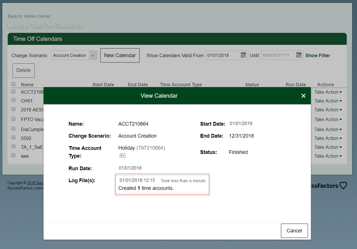Sort by the Name column header

point(27,85)
